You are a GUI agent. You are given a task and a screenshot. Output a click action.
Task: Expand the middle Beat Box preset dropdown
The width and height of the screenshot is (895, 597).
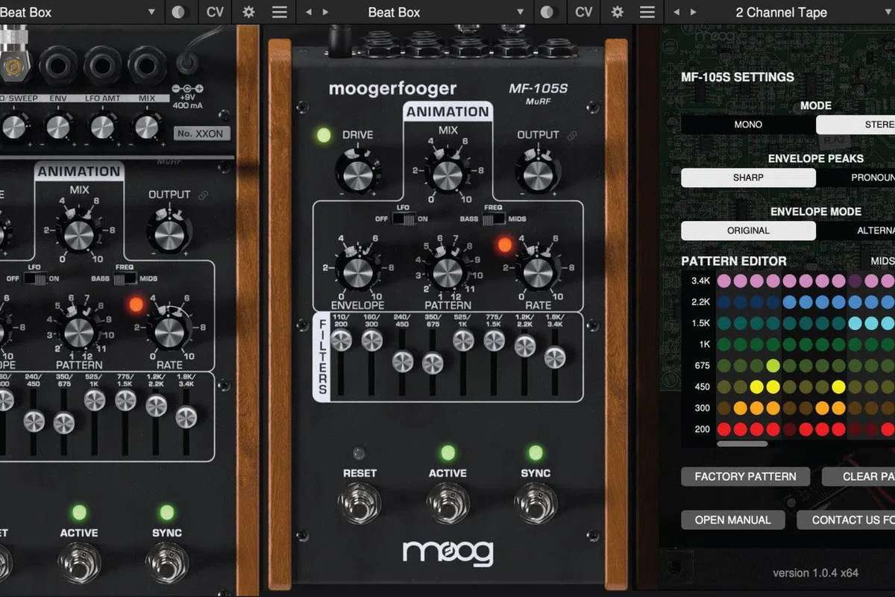coord(520,12)
